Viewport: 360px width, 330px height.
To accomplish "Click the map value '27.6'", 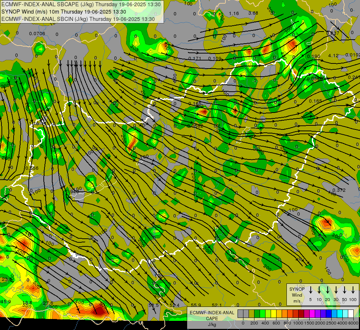I will point(48,303).
